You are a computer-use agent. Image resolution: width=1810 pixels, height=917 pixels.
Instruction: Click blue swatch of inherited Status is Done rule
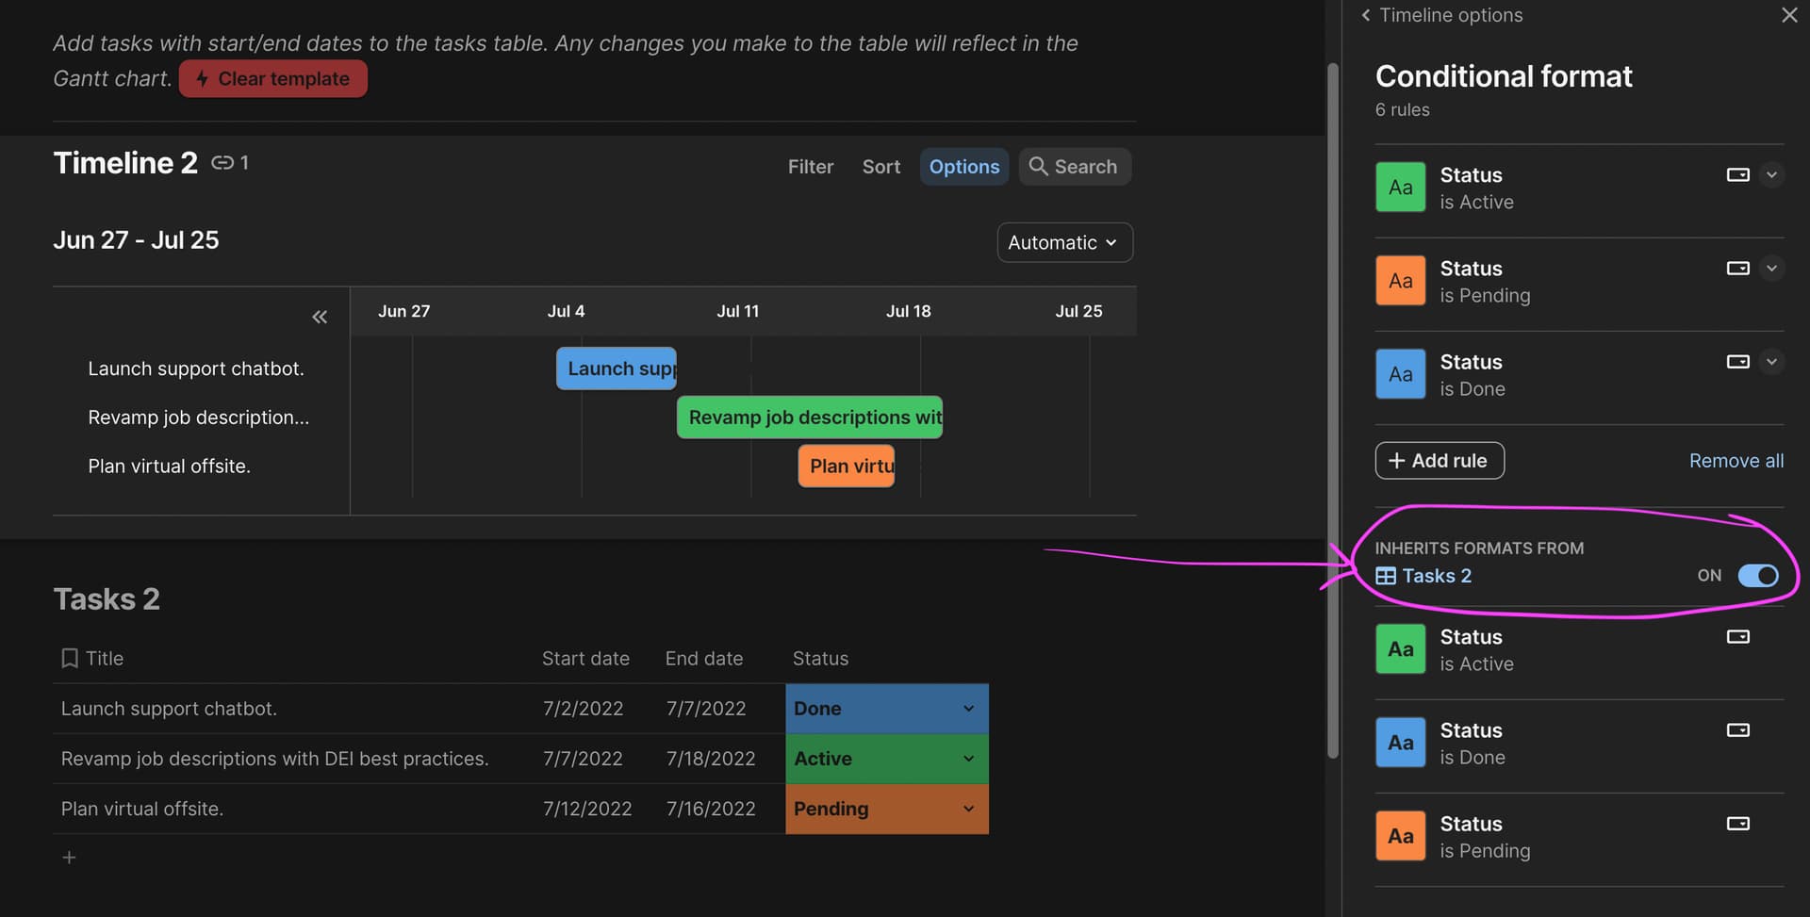click(1400, 743)
